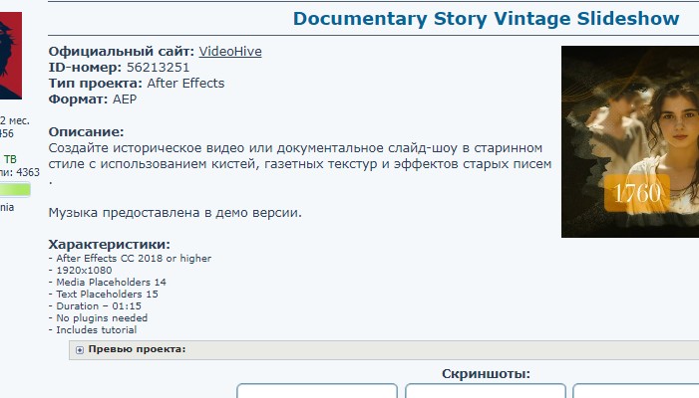Viewport: 699px width, 398px height.
Task: Click the ID number 56213251
Action: 157,68
